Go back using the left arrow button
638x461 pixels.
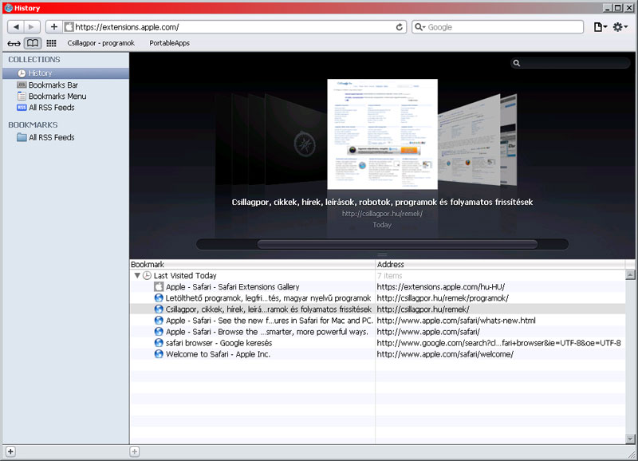[x=16, y=27]
